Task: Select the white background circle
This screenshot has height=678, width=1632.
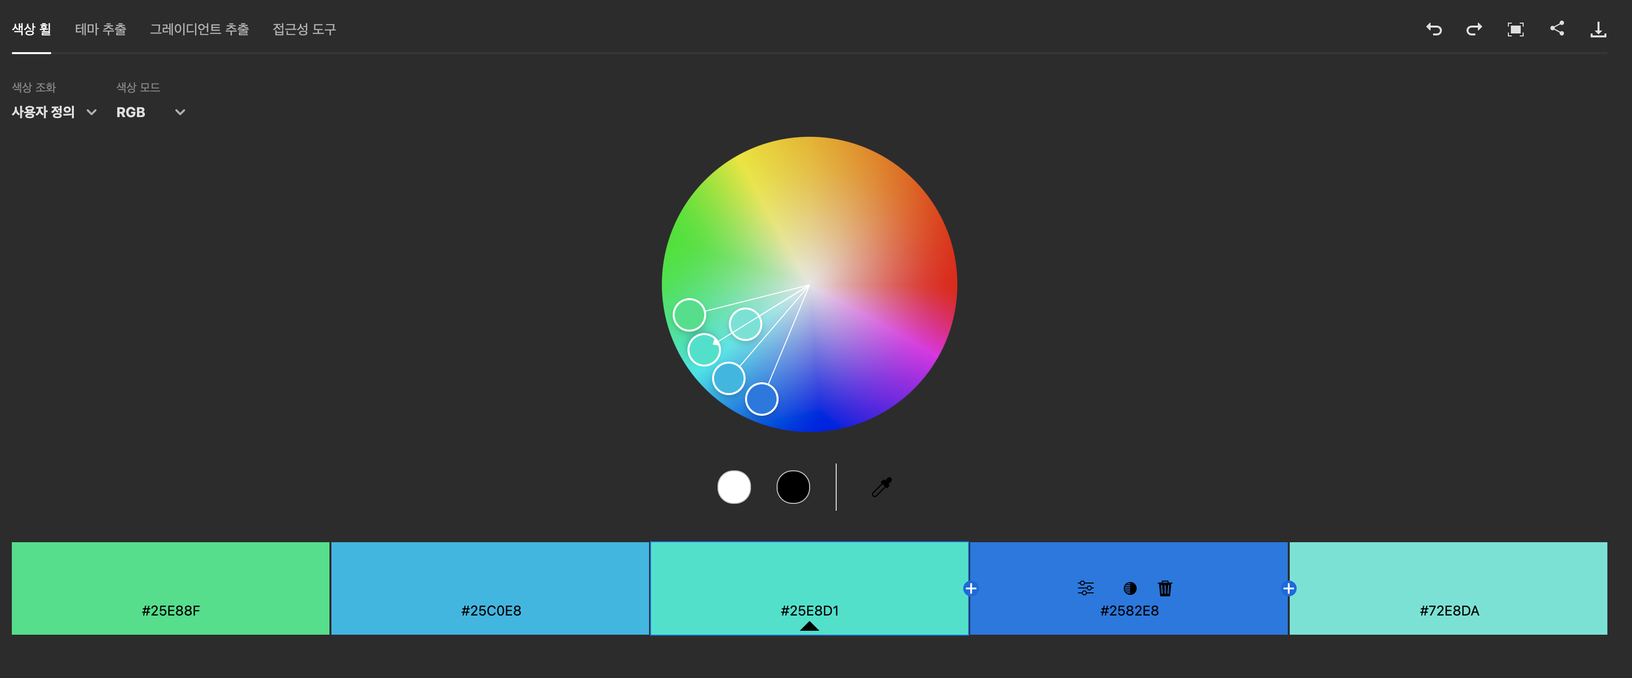Action: [x=734, y=487]
